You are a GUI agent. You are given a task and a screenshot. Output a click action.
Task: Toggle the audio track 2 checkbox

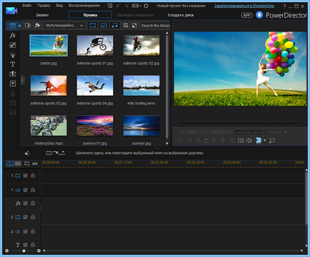pos(25,231)
